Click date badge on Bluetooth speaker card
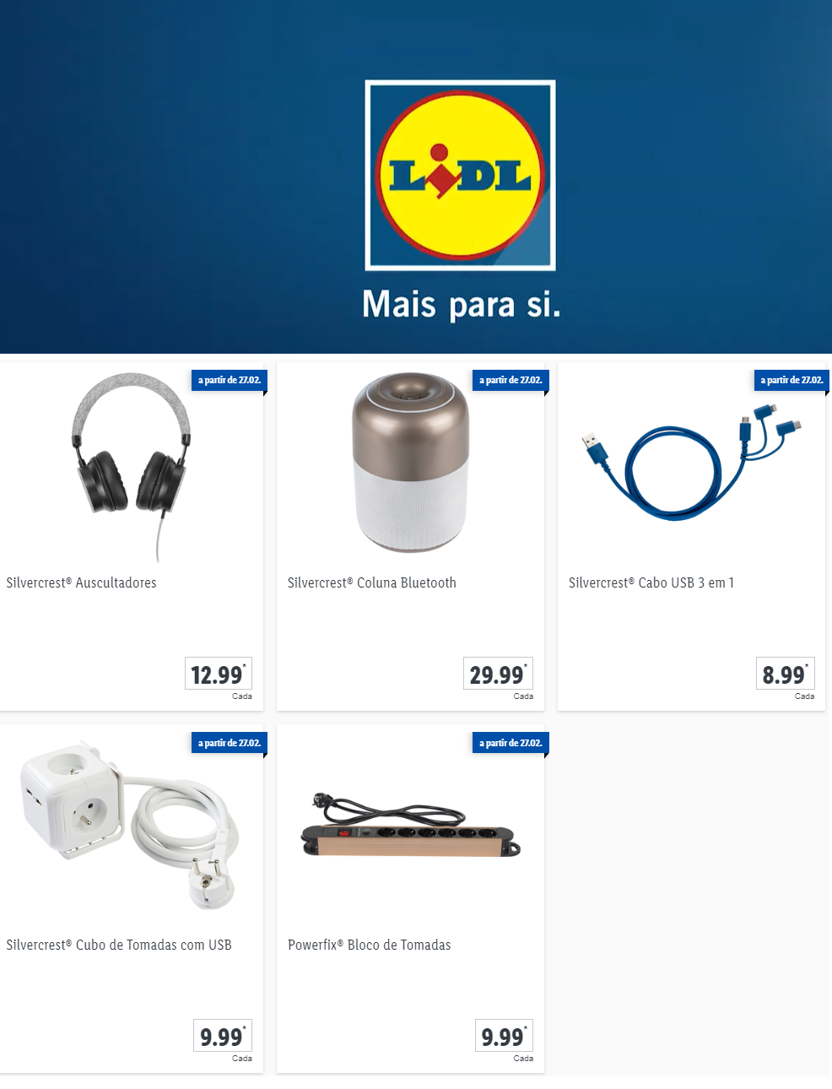This screenshot has width=832, height=1089. click(511, 380)
